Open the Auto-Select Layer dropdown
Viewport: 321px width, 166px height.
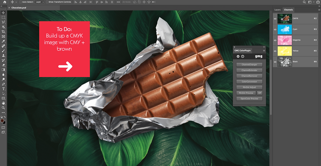click(39, 2)
